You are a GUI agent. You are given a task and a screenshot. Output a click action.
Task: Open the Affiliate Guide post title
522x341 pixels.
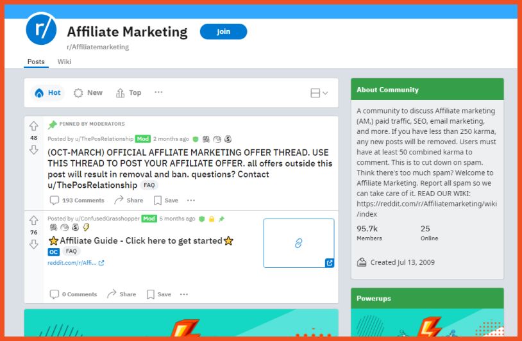141,240
